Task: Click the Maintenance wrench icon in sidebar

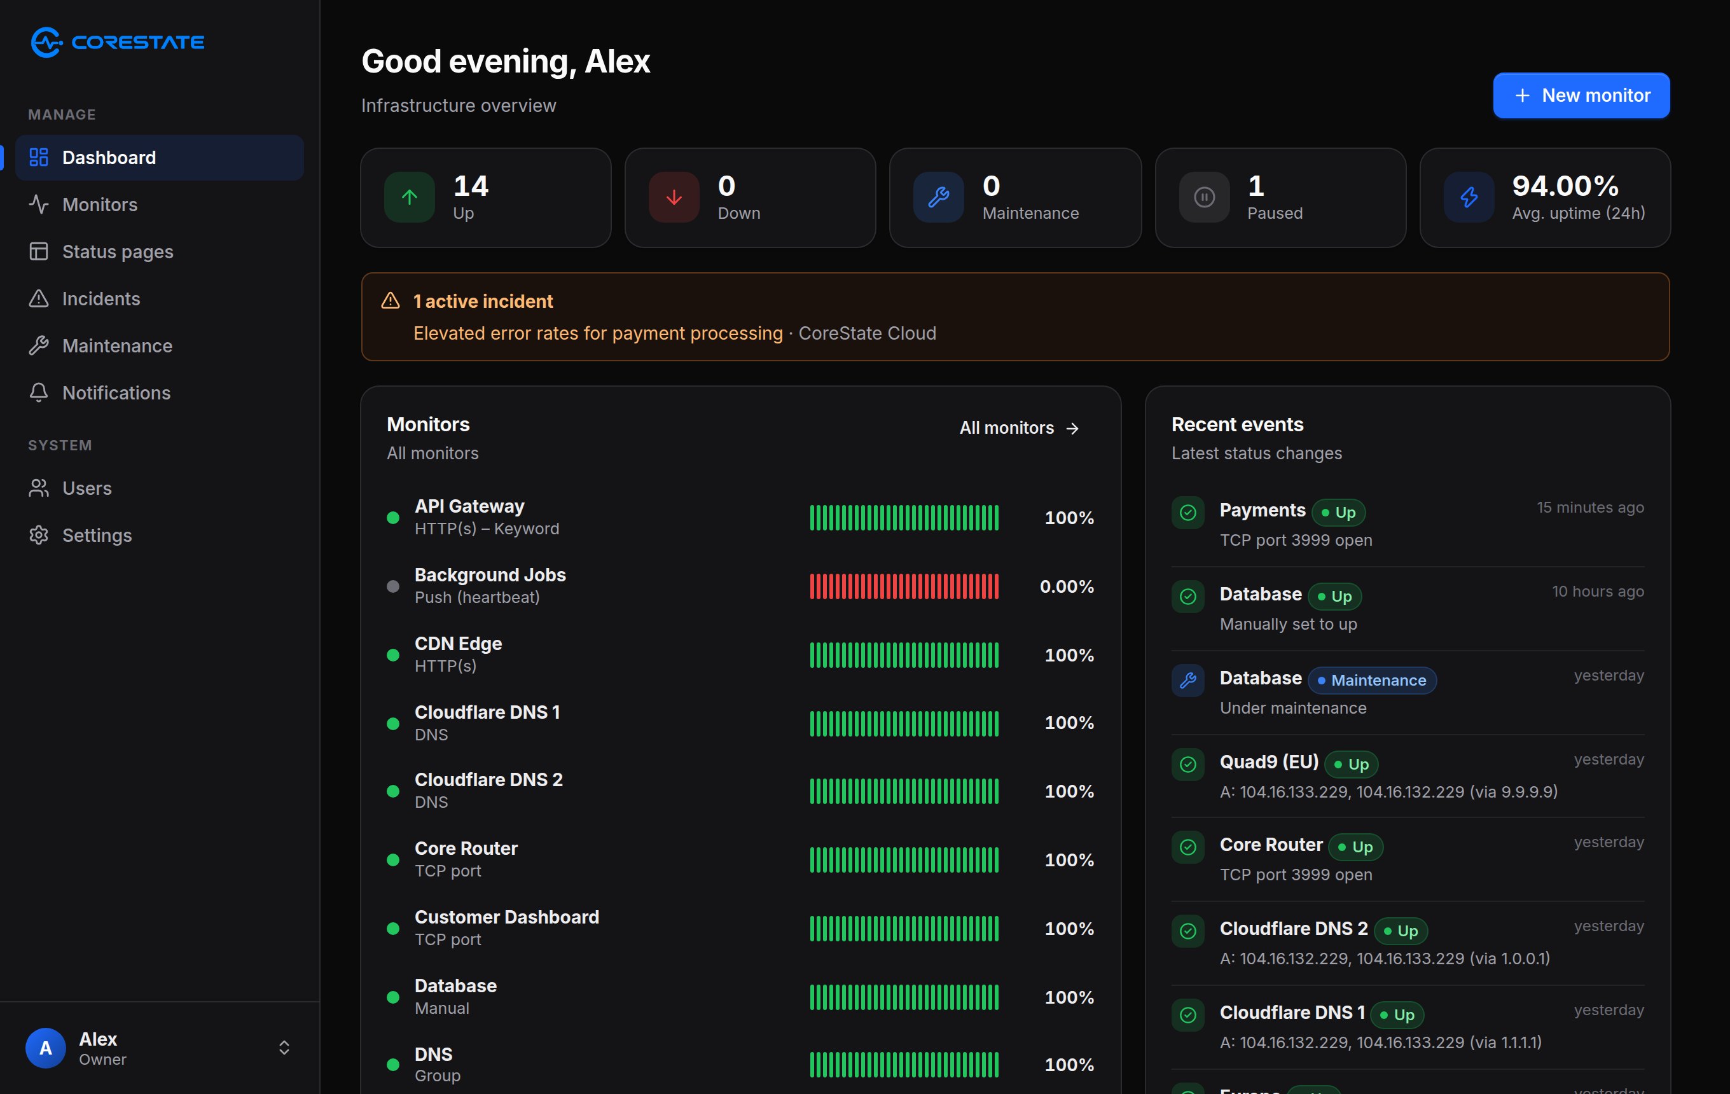Action: [x=39, y=345]
